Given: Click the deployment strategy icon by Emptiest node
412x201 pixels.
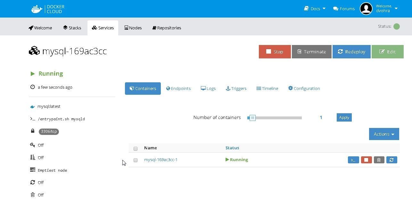Looking at the screenshot, I should coord(32,170).
